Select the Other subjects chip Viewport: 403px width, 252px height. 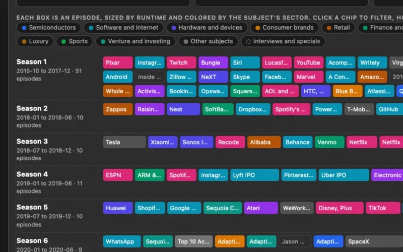[x=208, y=41]
